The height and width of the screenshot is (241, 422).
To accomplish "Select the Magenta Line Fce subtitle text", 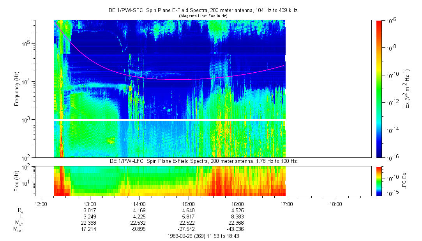I will [203, 16].
